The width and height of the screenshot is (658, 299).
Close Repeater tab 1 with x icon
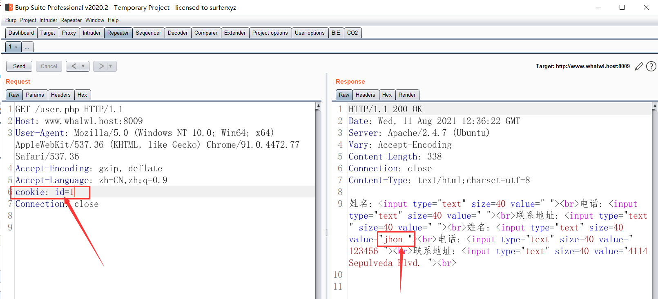pyautogui.click(x=16, y=47)
